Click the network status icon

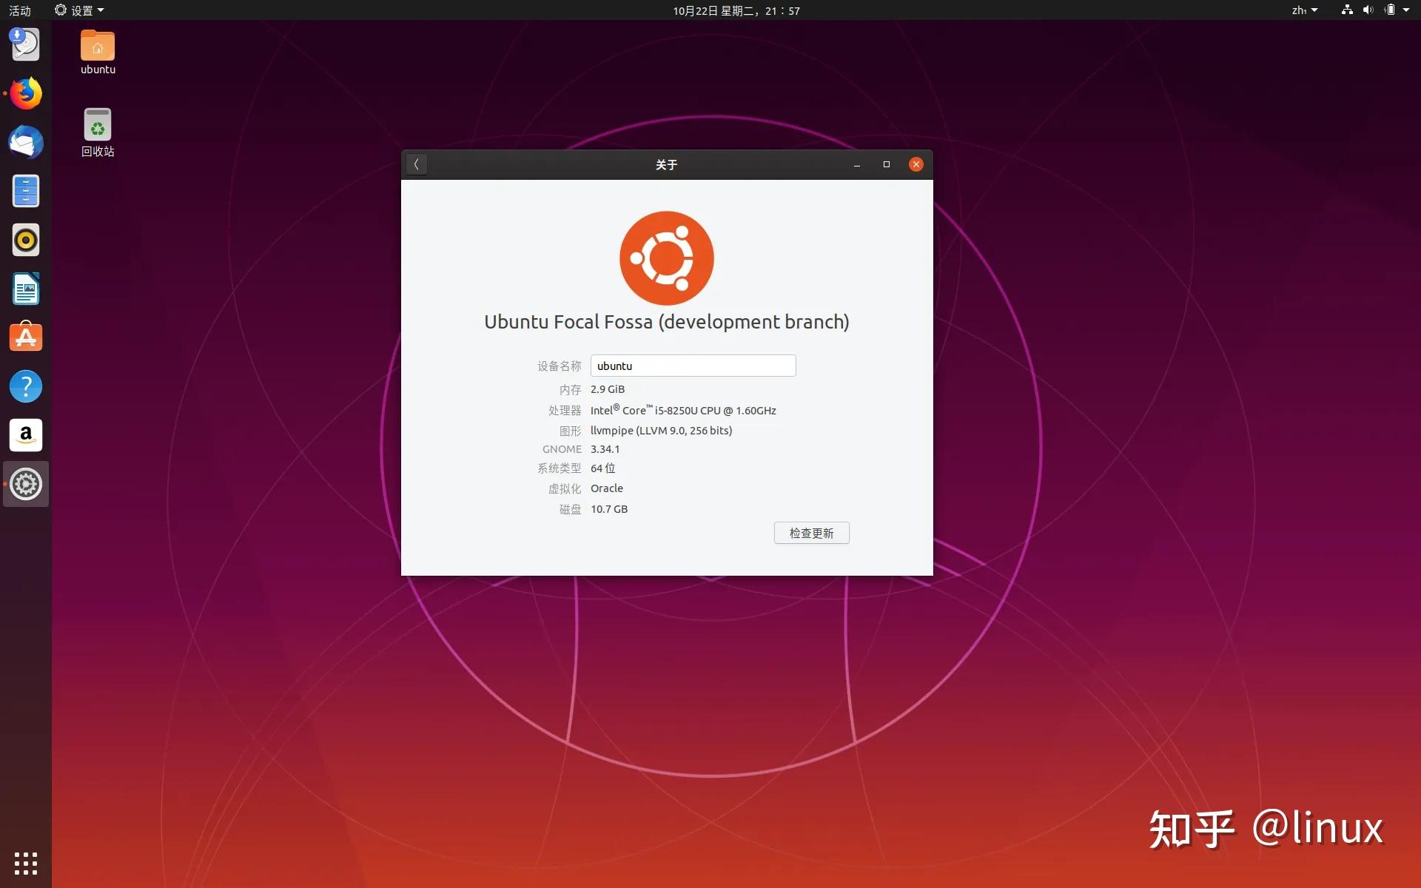[x=1346, y=10]
